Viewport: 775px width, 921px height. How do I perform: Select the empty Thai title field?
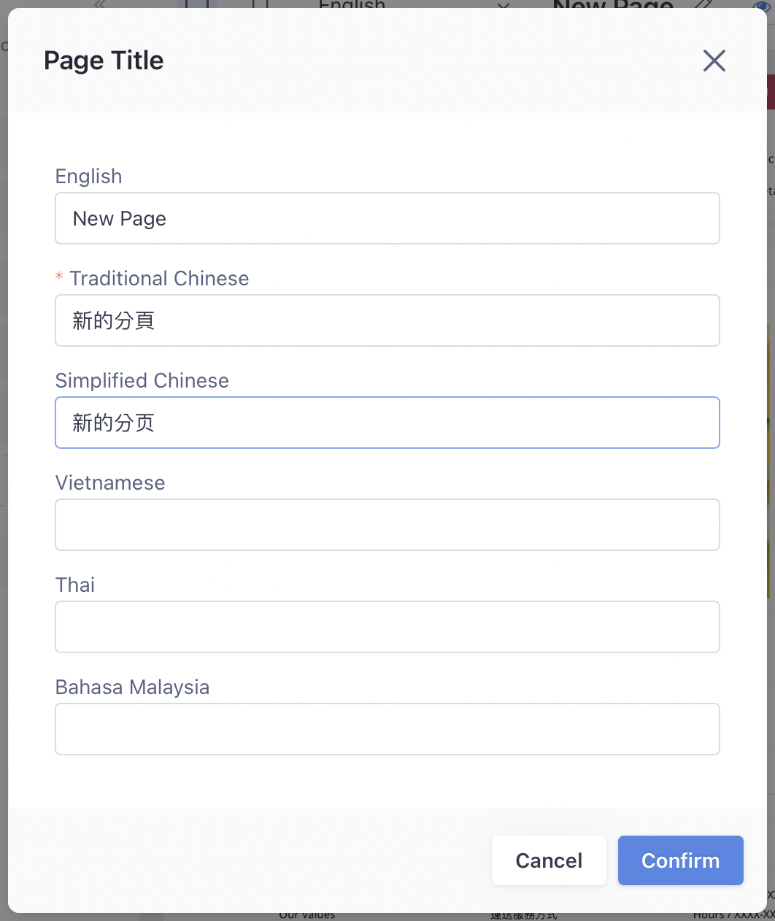click(x=387, y=627)
